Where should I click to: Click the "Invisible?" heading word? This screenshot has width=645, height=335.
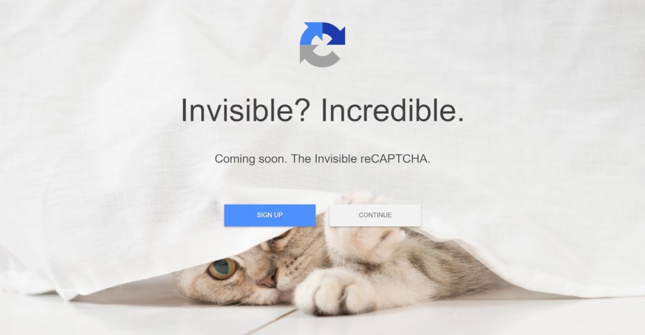coord(245,110)
